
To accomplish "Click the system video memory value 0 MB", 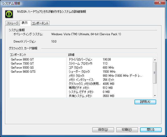I will [106, 92].
